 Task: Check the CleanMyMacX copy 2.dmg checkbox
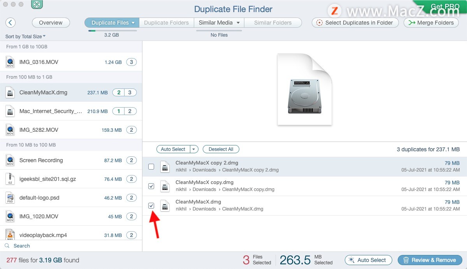[151, 167]
